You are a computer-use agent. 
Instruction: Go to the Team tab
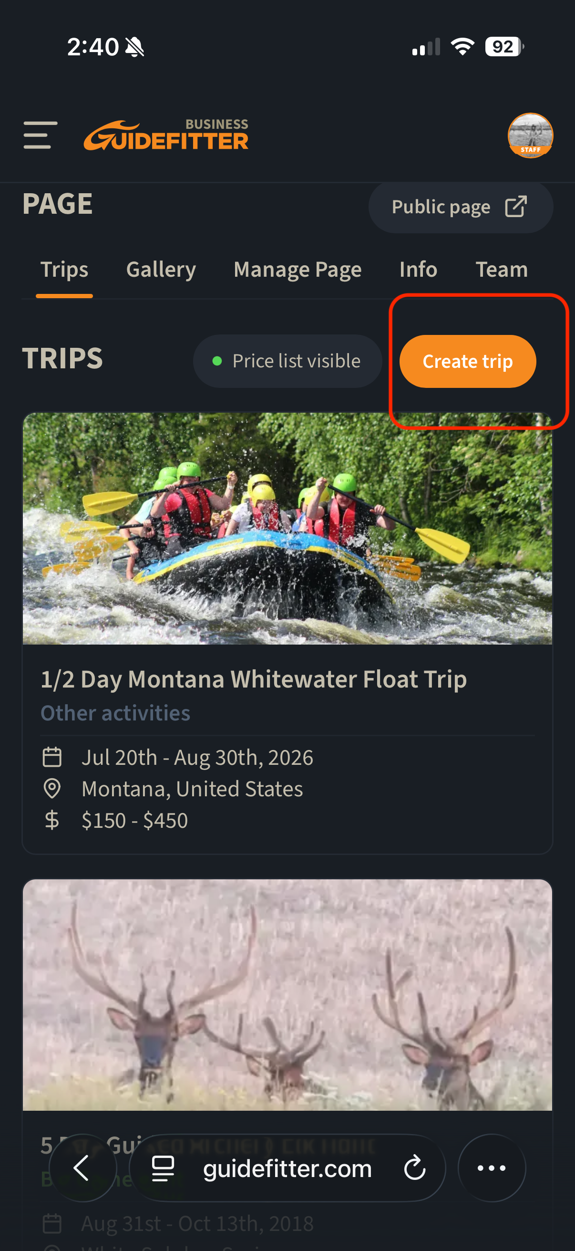pos(501,270)
